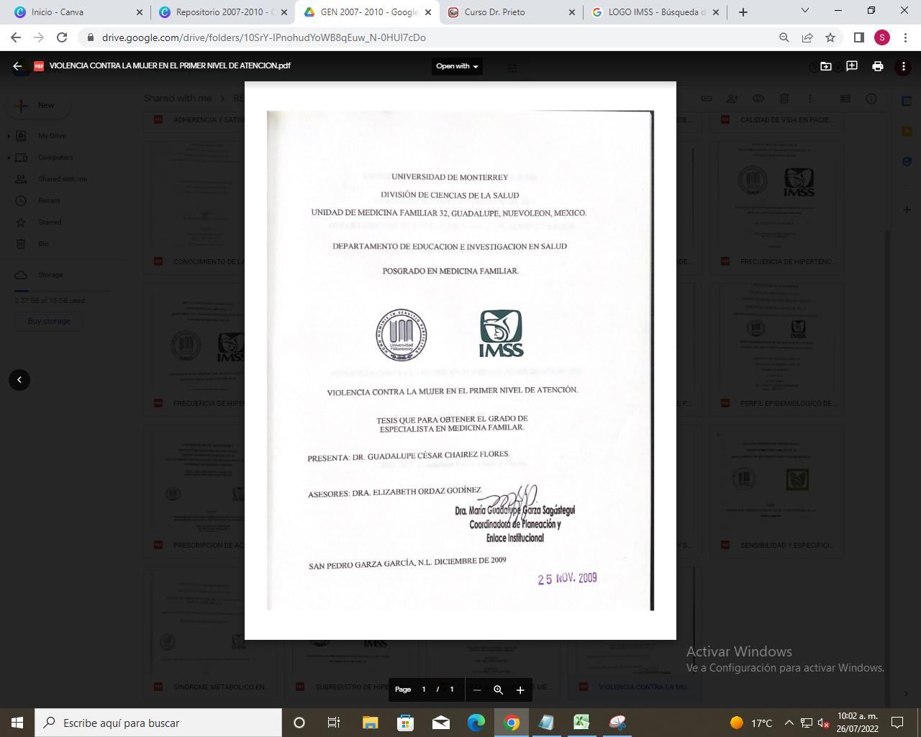Open the Chrome three-dot menu
Viewport: 921px width, 737px height.
905,37
